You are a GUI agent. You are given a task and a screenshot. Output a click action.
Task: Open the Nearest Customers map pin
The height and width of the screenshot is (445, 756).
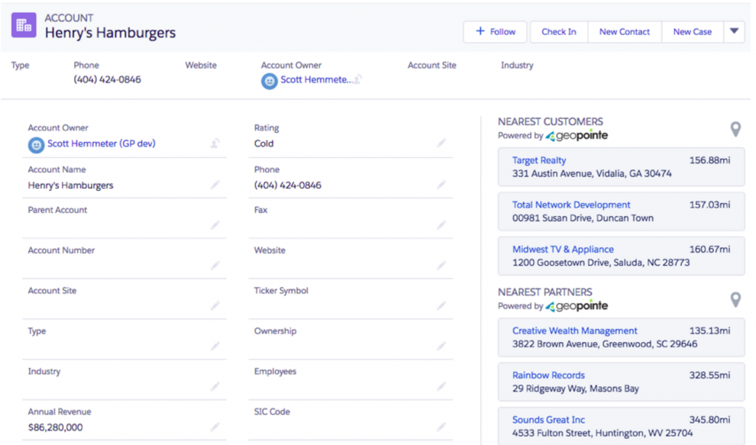point(735,129)
